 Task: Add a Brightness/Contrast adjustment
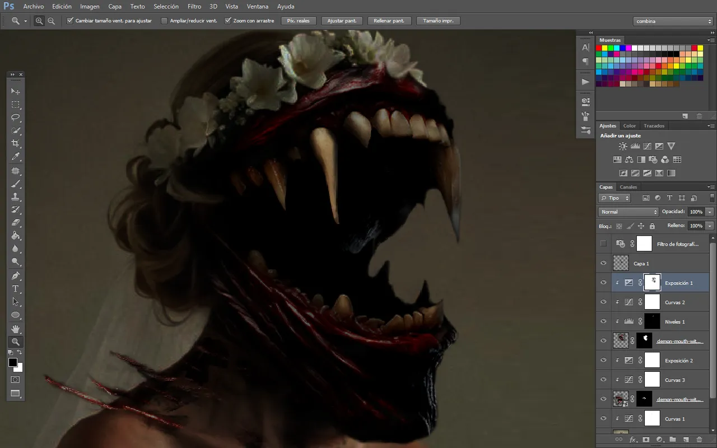tap(623, 146)
